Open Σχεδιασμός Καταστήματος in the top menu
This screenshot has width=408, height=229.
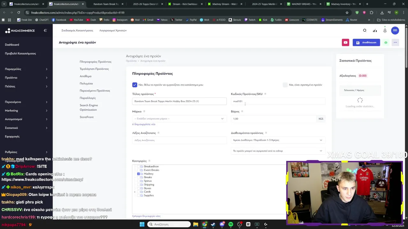click(77, 31)
